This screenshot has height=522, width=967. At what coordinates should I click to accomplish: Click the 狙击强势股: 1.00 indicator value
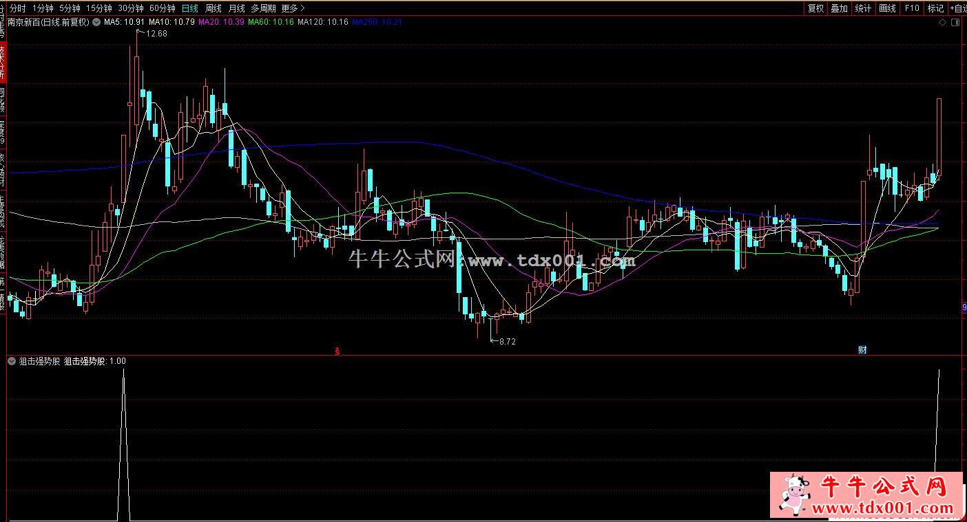coord(94,361)
